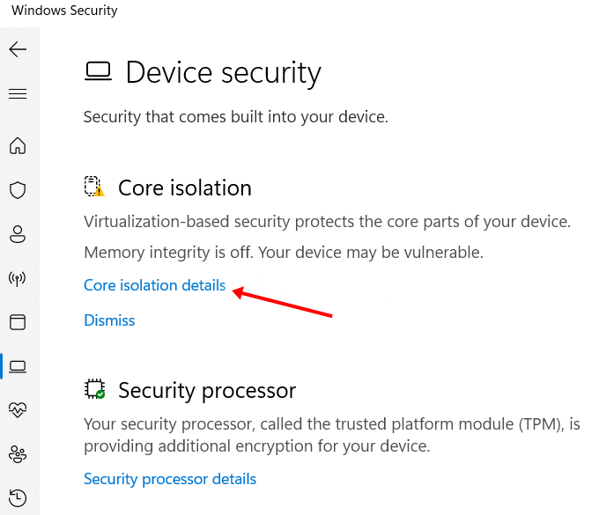
Task: Open Protection history clock icon
Action: (18, 497)
